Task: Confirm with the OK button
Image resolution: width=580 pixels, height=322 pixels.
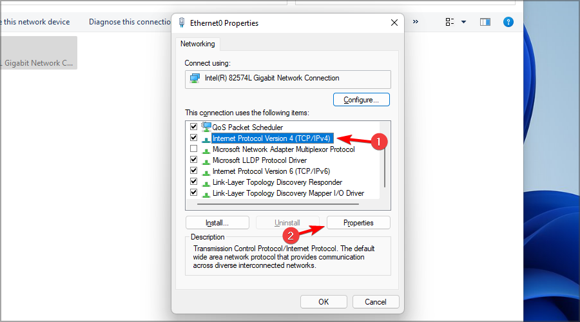Action: click(x=324, y=302)
